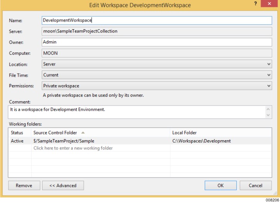Click the Name text field
The image size is (280, 203).
156,20
